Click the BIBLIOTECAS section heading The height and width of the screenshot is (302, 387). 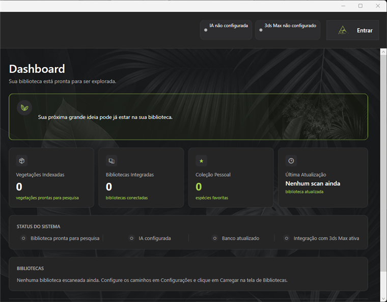coord(31,268)
